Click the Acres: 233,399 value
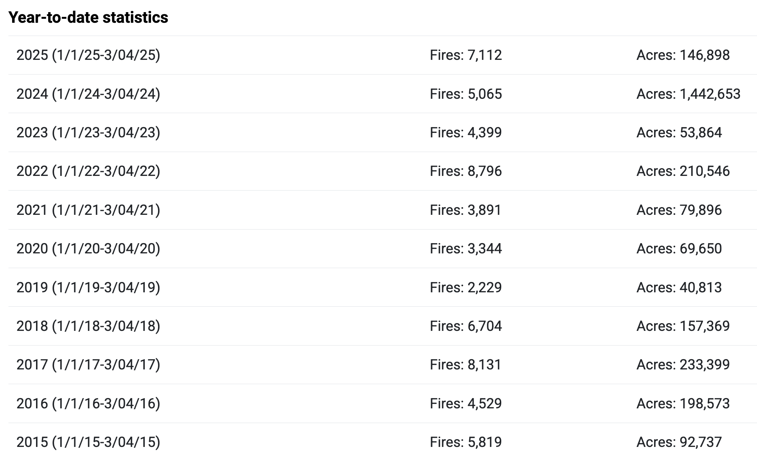Viewport: 757px width, 473px height. coord(683,365)
